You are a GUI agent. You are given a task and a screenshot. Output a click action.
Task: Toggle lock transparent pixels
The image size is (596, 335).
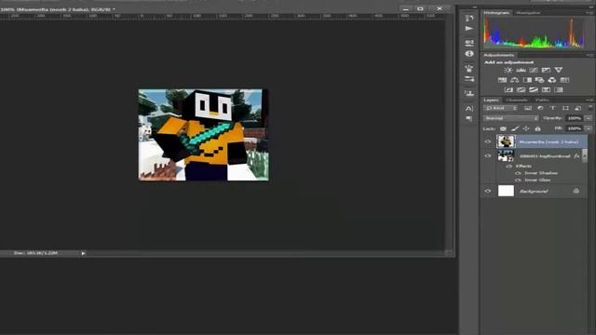click(503, 128)
